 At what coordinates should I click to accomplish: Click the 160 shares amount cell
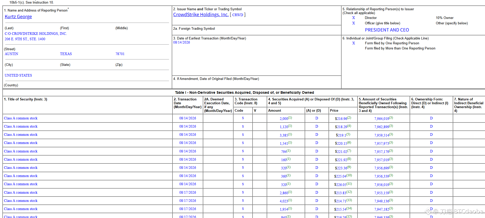click(x=286, y=160)
